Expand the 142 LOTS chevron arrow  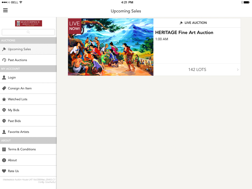238,70
